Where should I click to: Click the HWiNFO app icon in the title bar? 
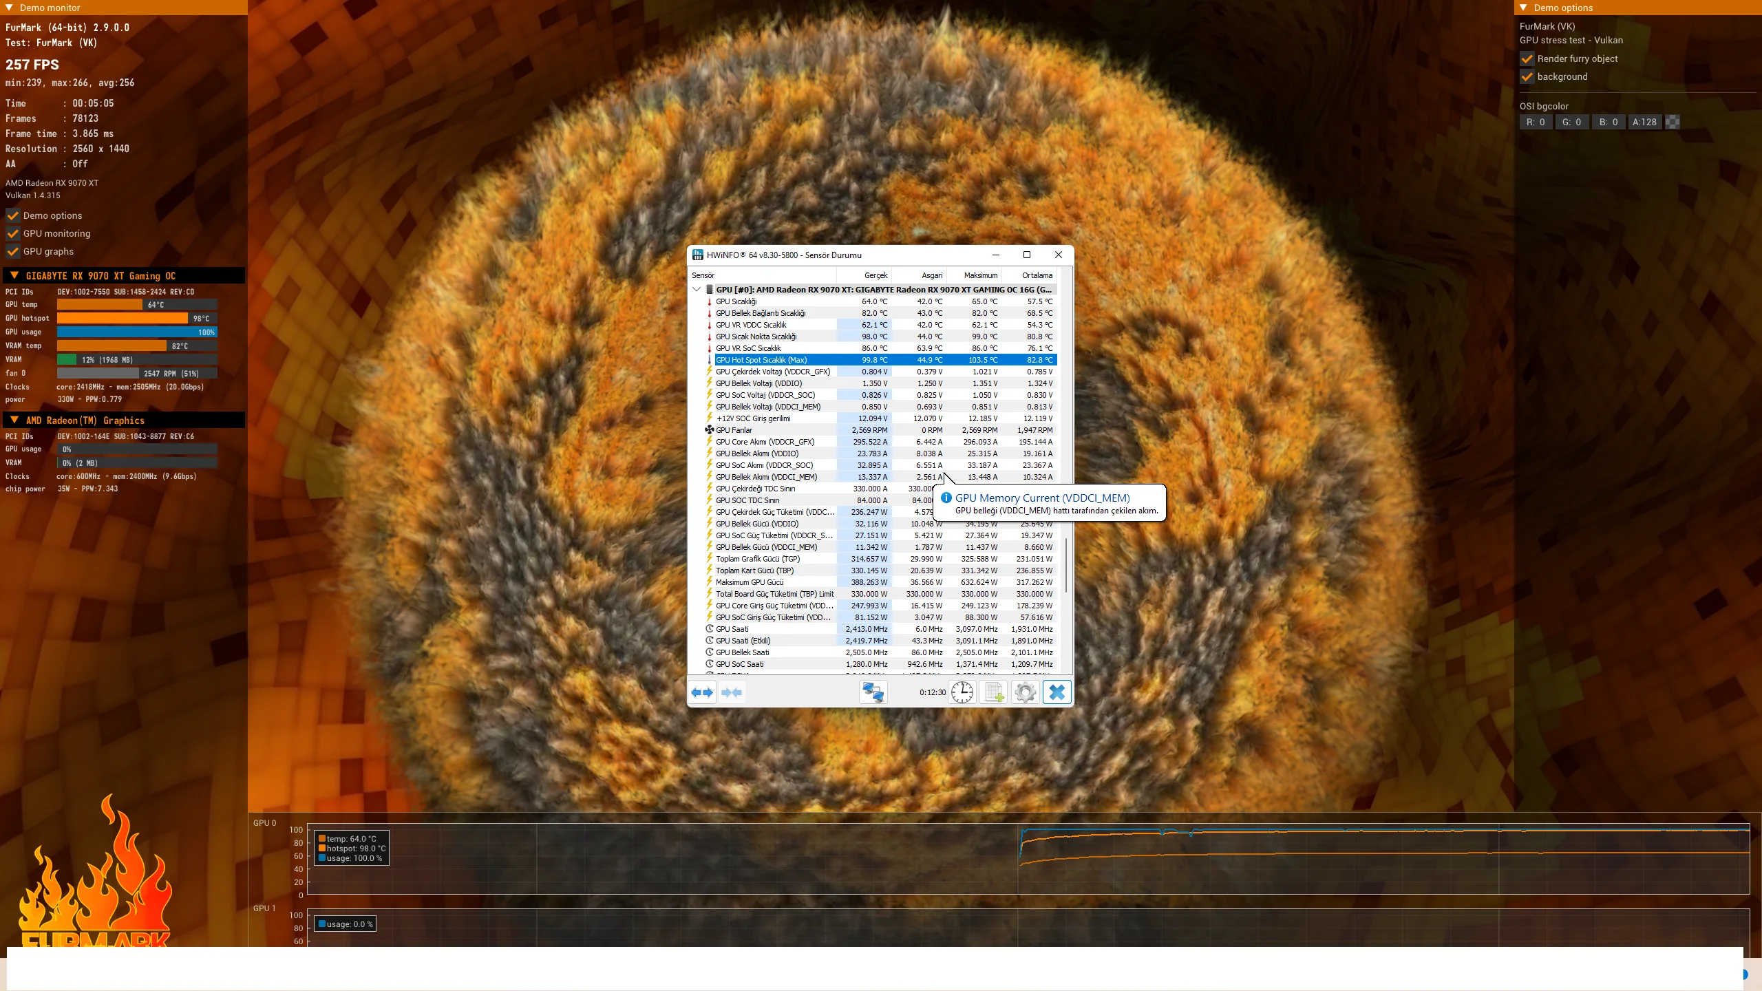point(698,255)
